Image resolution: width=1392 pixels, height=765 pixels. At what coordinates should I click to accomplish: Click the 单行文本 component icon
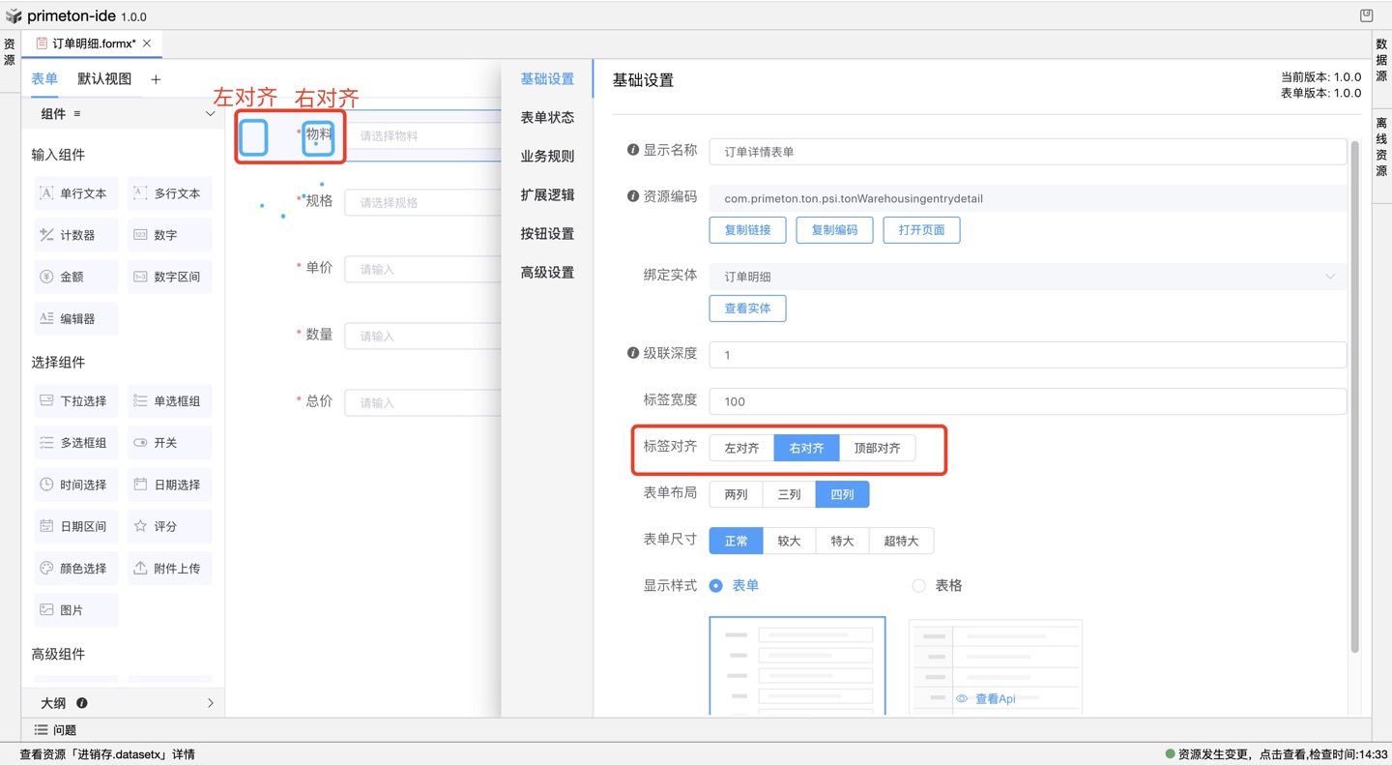(46, 193)
